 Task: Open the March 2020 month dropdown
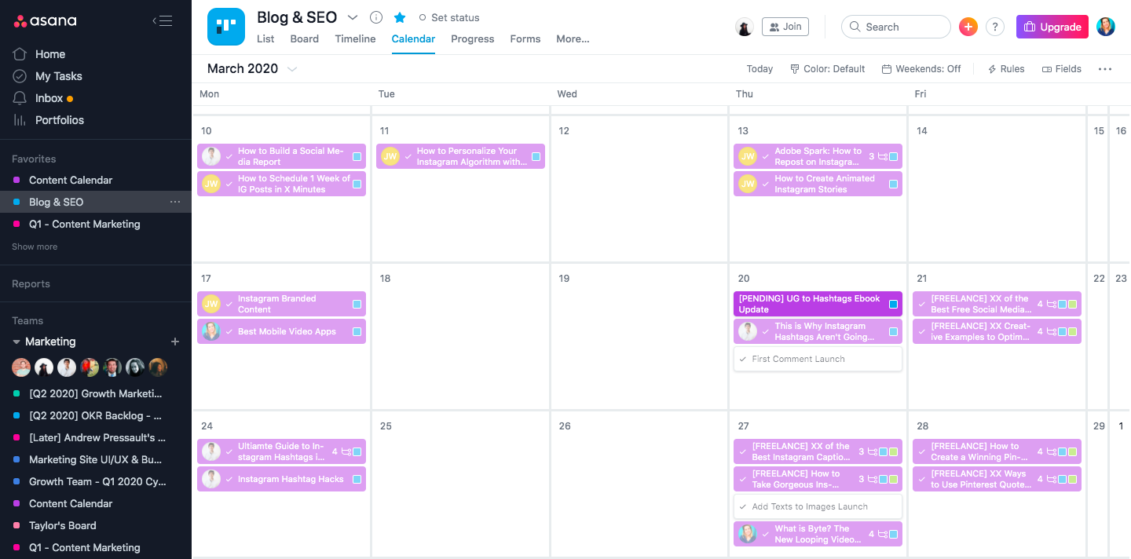[x=292, y=69]
